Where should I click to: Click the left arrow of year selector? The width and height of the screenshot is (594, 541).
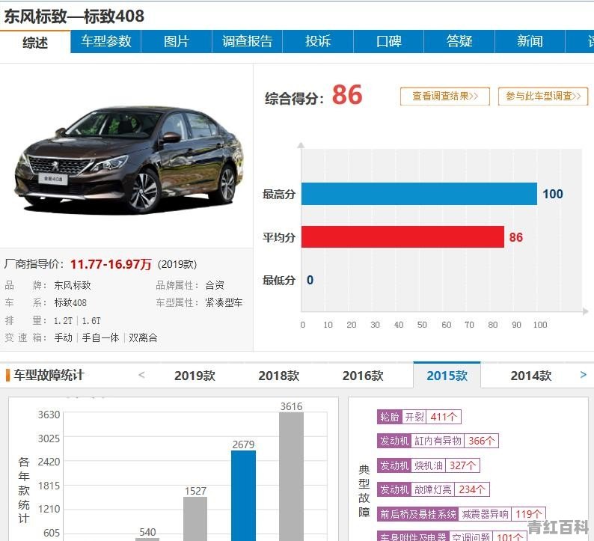tap(141, 375)
